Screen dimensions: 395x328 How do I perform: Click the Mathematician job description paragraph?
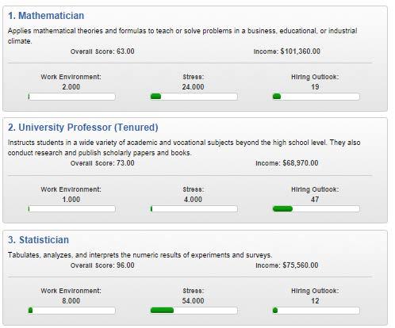pos(182,36)
